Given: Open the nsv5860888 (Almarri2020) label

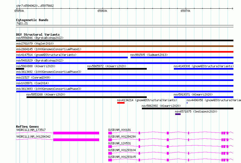Looking at the screenshot, I should [36, 66].
